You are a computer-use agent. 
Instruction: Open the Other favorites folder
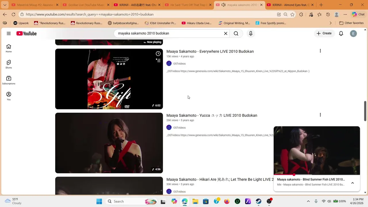(351, 23)
